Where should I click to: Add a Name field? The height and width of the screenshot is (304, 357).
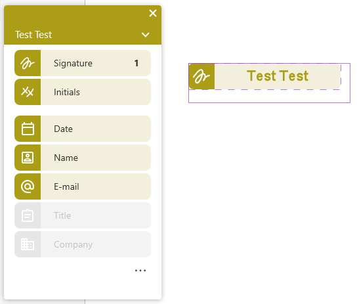[x=83, y=158]
